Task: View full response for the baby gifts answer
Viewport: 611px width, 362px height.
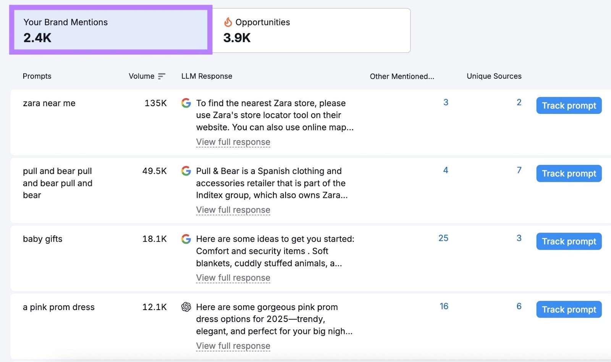Action: pos(233,278)
